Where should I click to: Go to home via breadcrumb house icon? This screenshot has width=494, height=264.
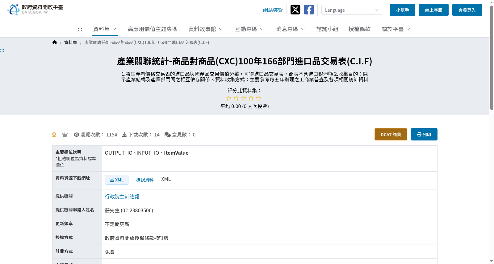pos(55,43)
